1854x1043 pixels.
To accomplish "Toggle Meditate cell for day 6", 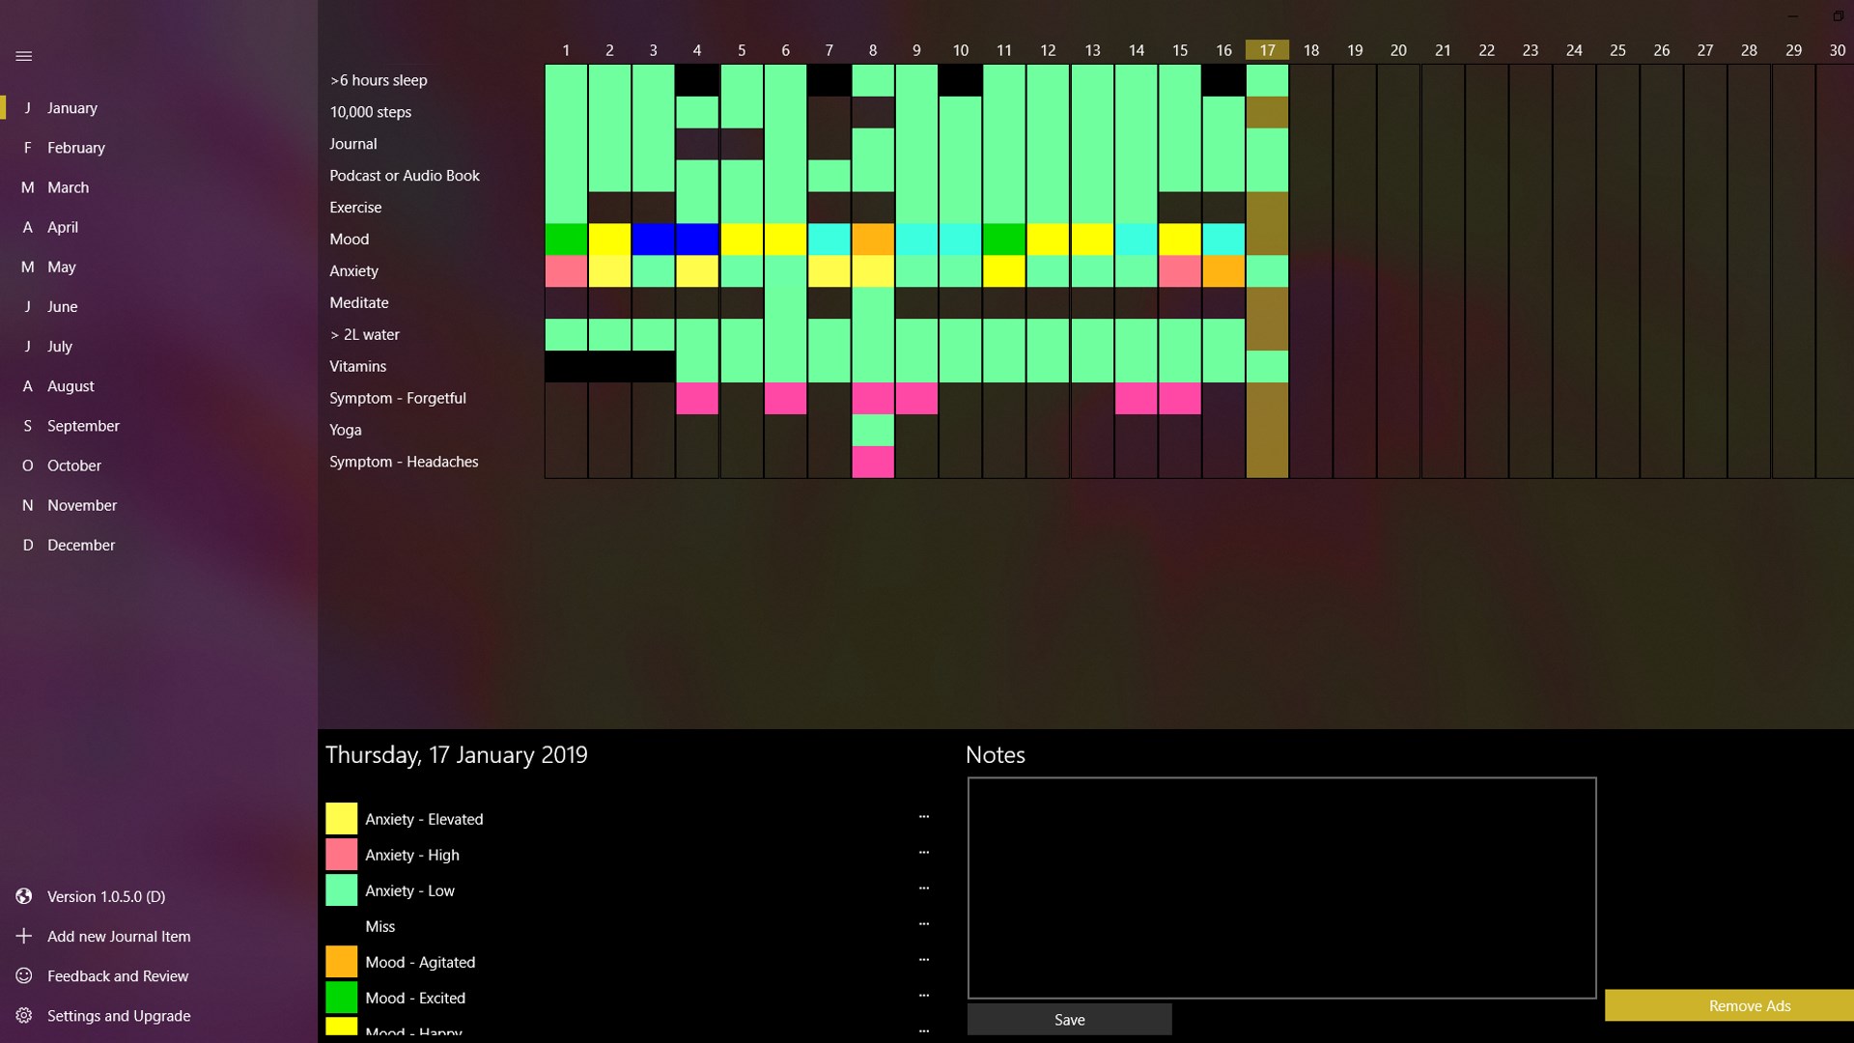I will (785, 302).
